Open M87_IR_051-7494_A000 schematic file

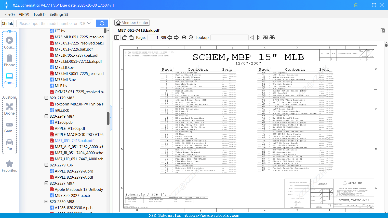click(79, 153)
